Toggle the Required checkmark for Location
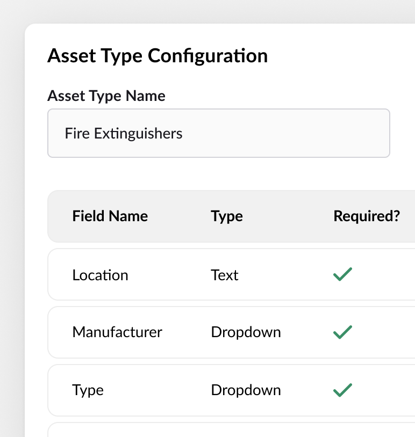The height and width of the screenshot is (437, 415). (x=342, y=274)
